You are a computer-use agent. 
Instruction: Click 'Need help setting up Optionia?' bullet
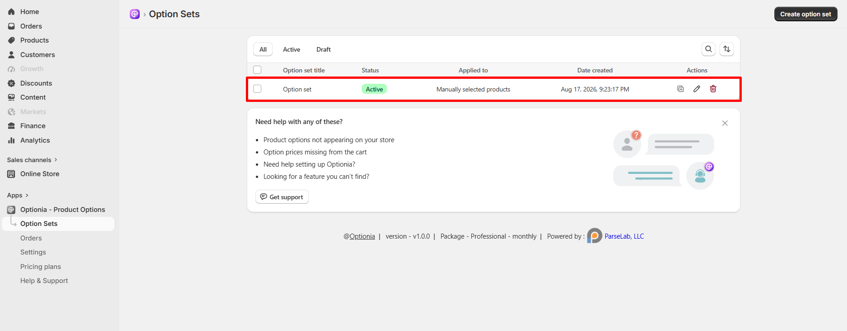(x=309, y=164)
